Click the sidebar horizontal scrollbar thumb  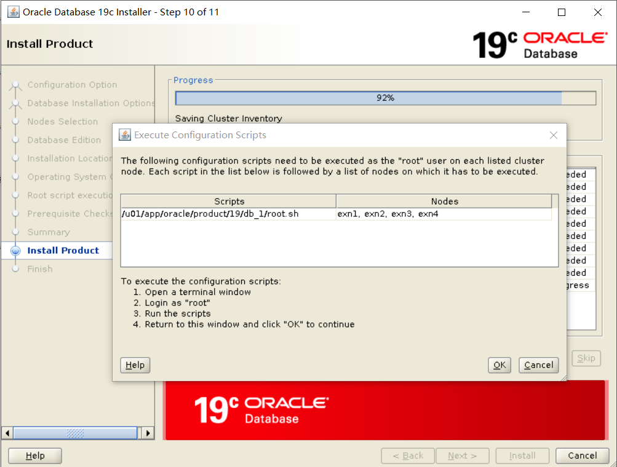pos(75,433)
